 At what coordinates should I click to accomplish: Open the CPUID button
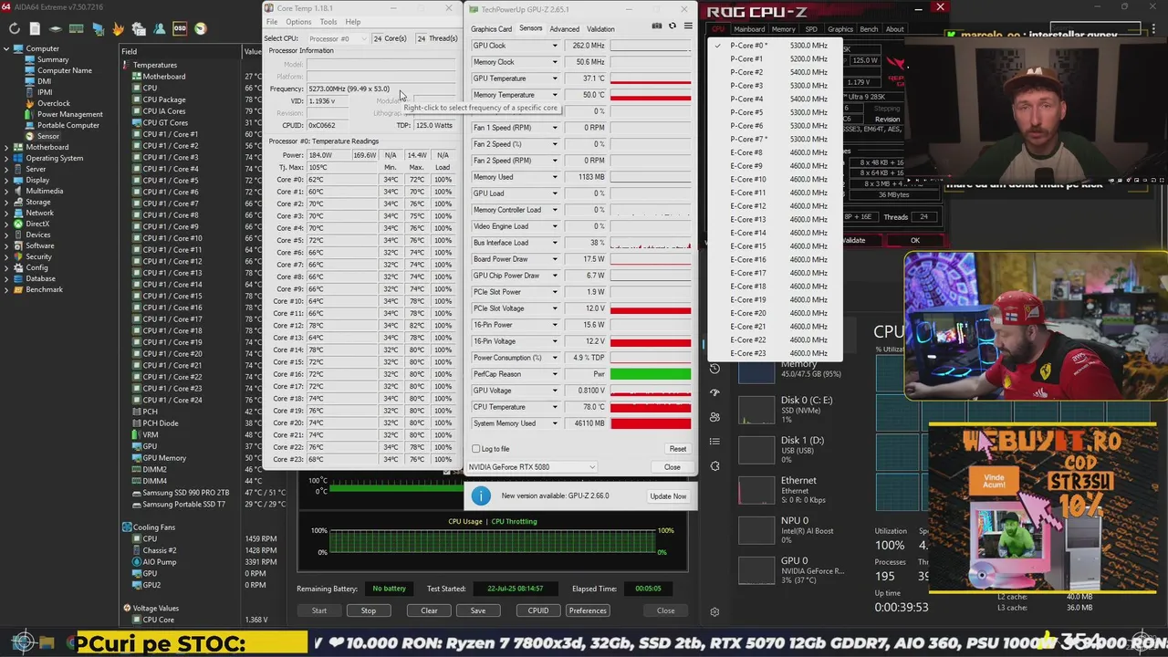pos(537,610)
